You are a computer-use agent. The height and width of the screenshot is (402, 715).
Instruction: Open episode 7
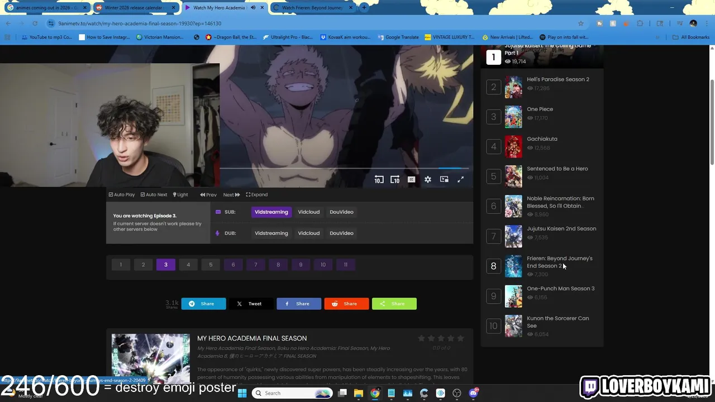(x=256, y=265)
